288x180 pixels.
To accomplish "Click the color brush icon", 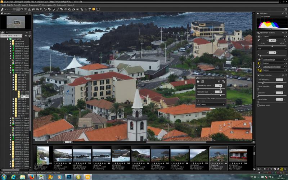I will click(259, 67).
